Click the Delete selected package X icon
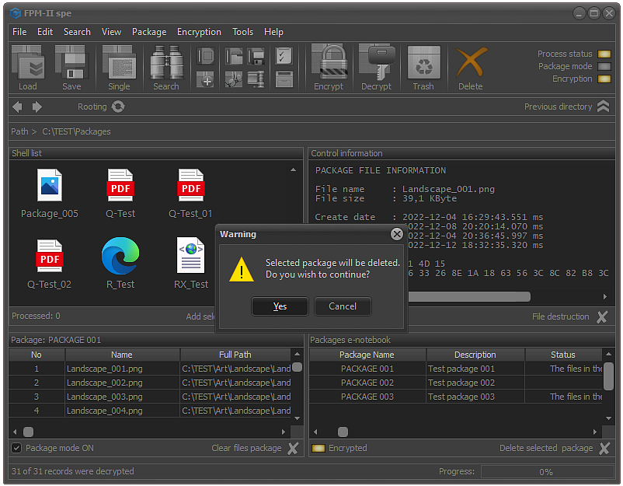This screenshot has height=486, width=623. 604,448
